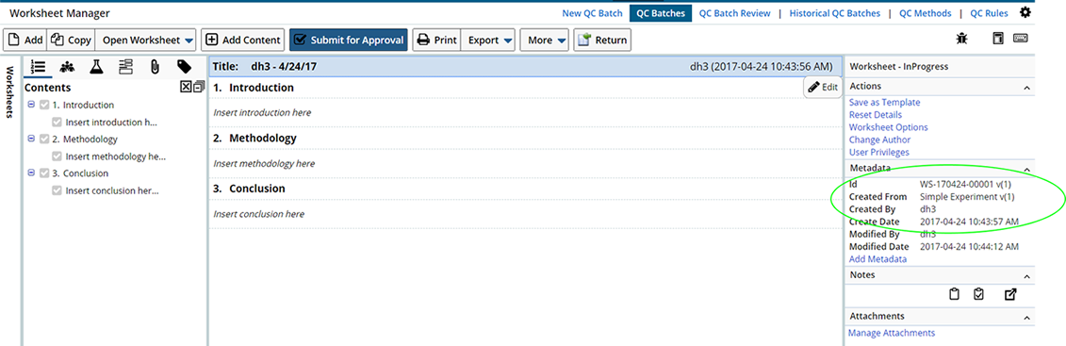Image resolution: width=1066 pixels, height=346 pixels.
Task: Open the Open Worksheet dropdown
Action: point(146,41)
